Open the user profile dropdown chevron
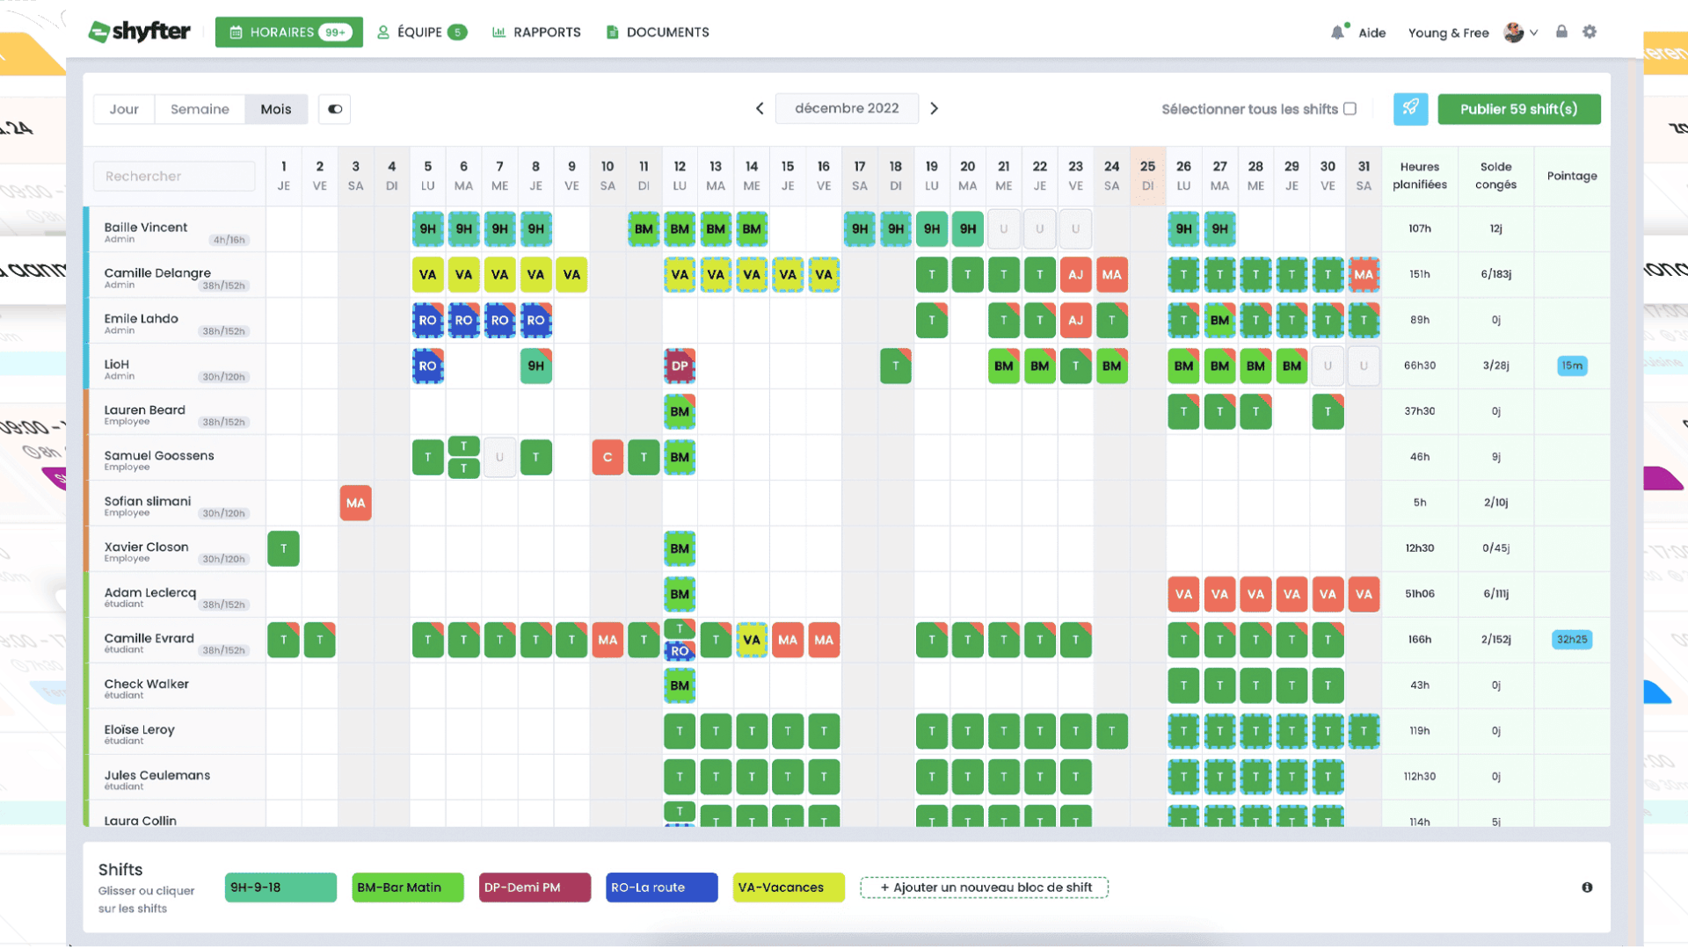This screenshot has height=949, width=1688. [x=1534, y=33]
